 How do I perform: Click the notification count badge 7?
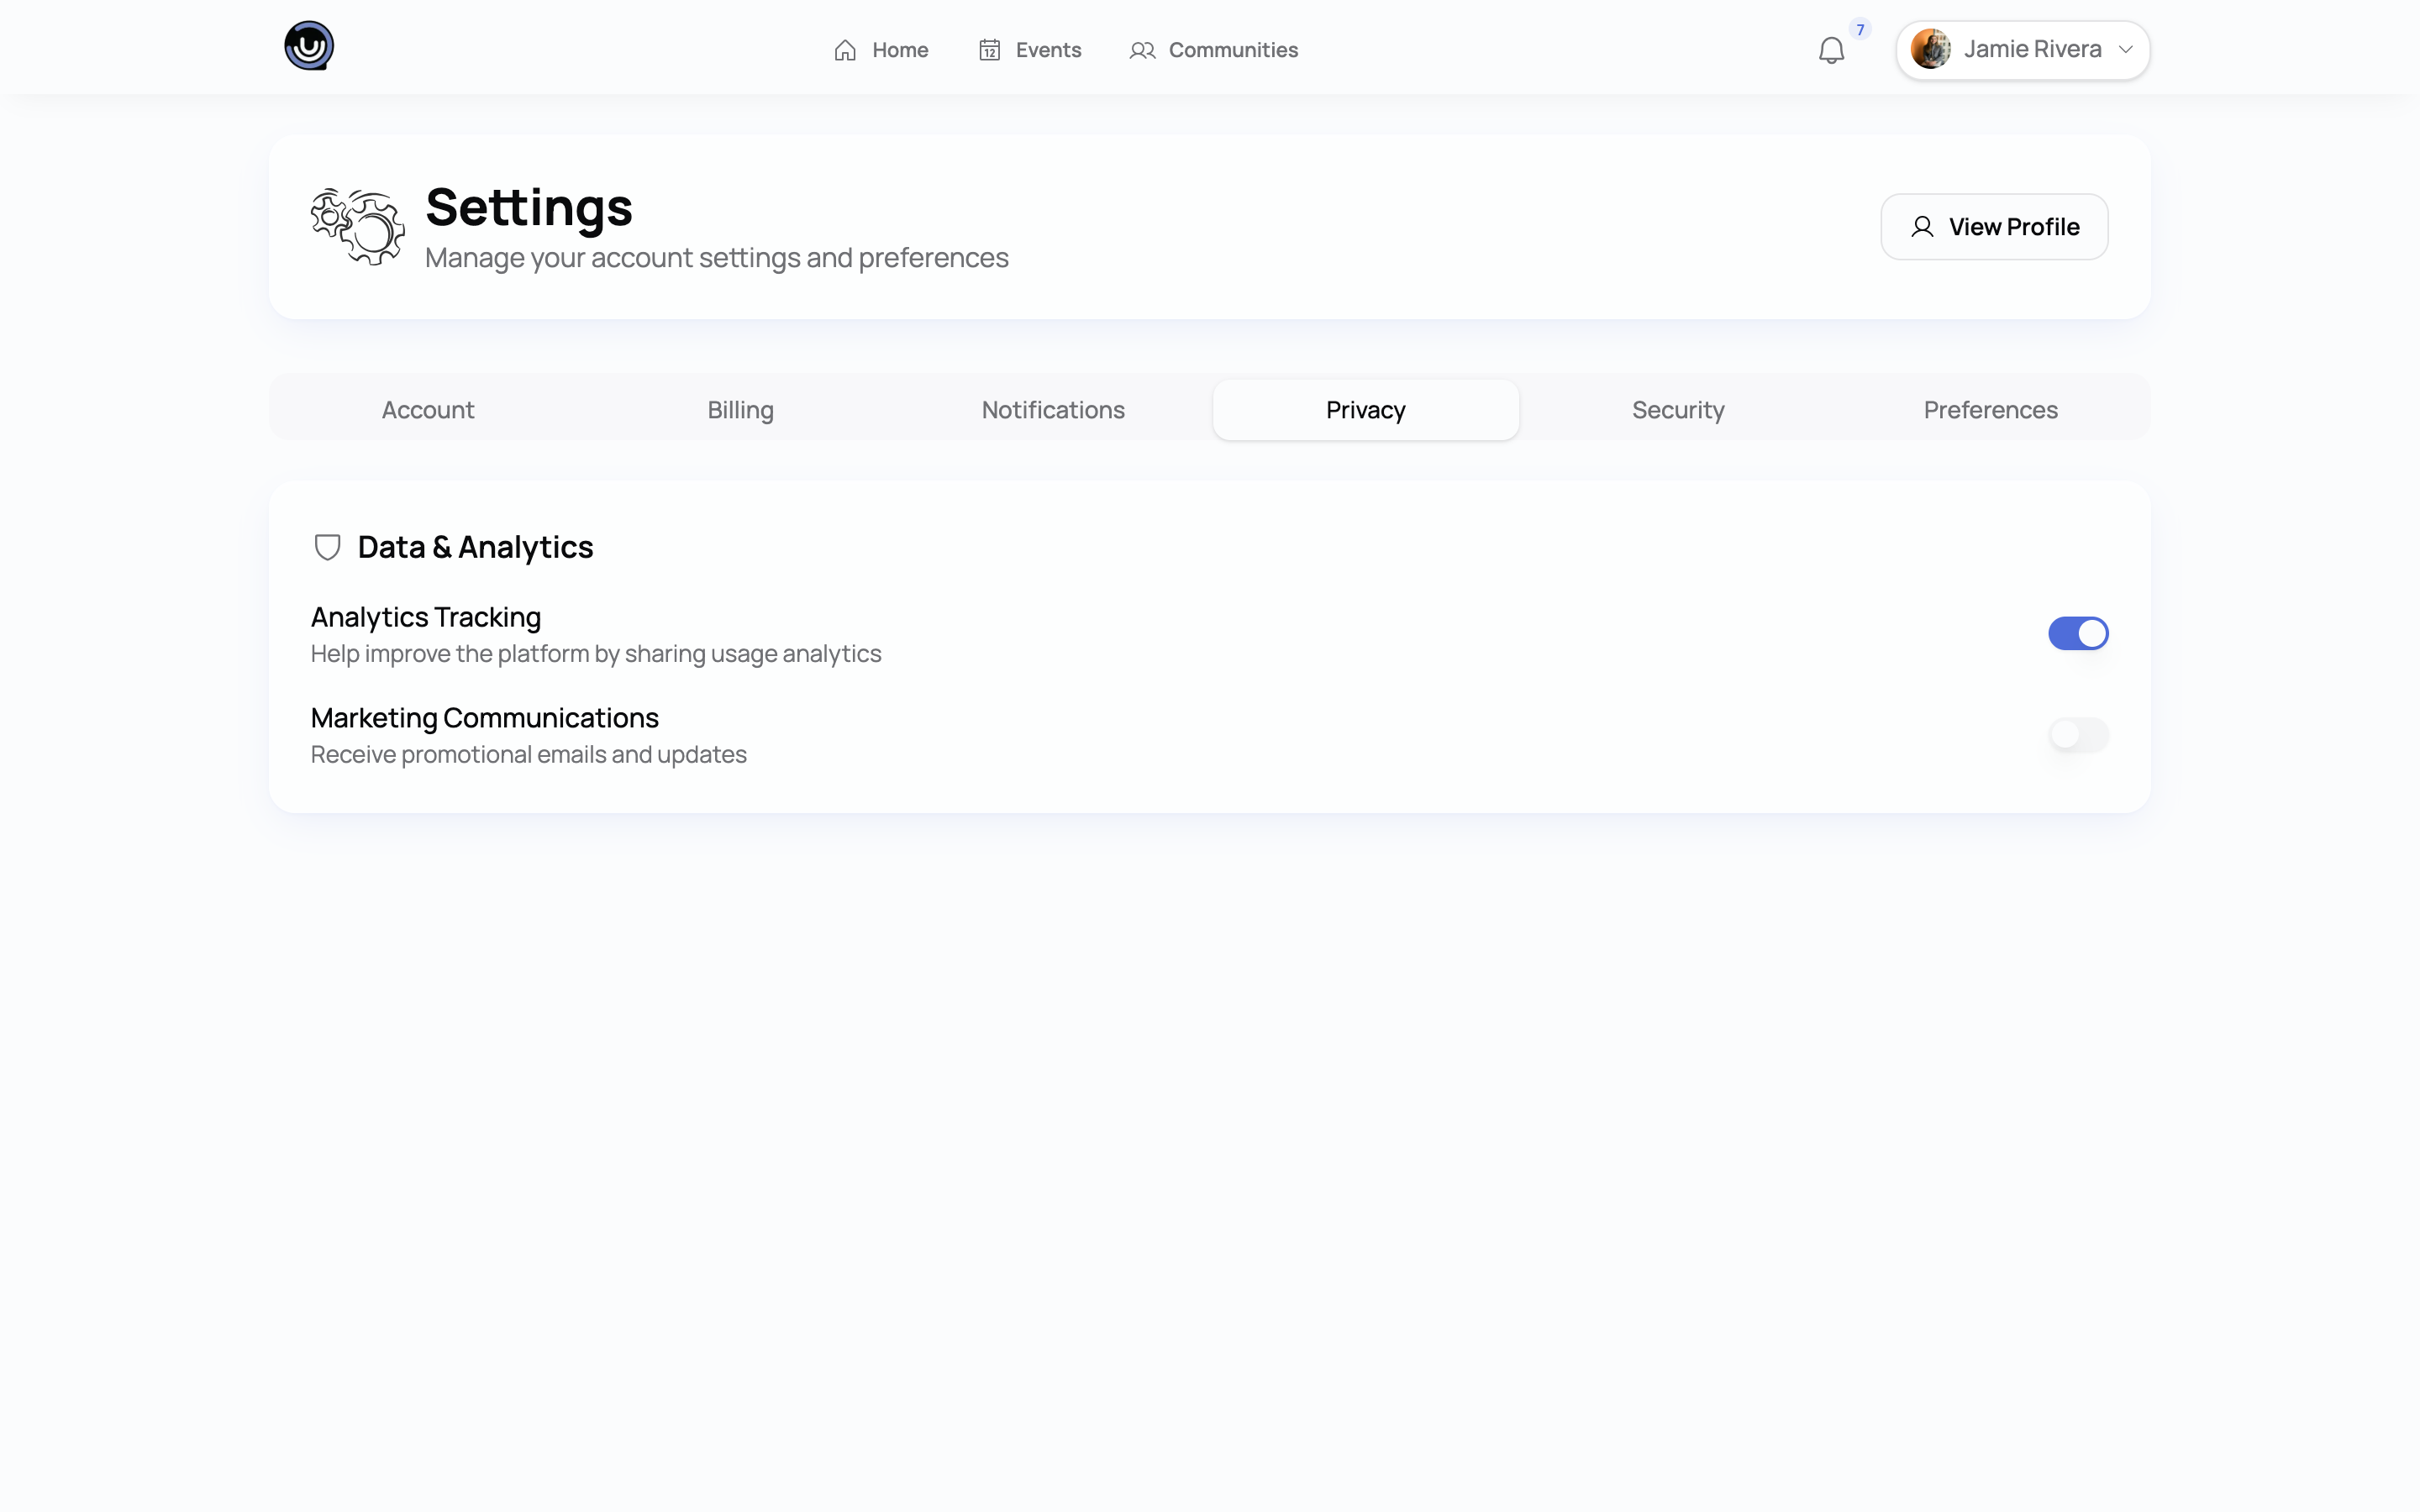click(x=1860, y=29)
